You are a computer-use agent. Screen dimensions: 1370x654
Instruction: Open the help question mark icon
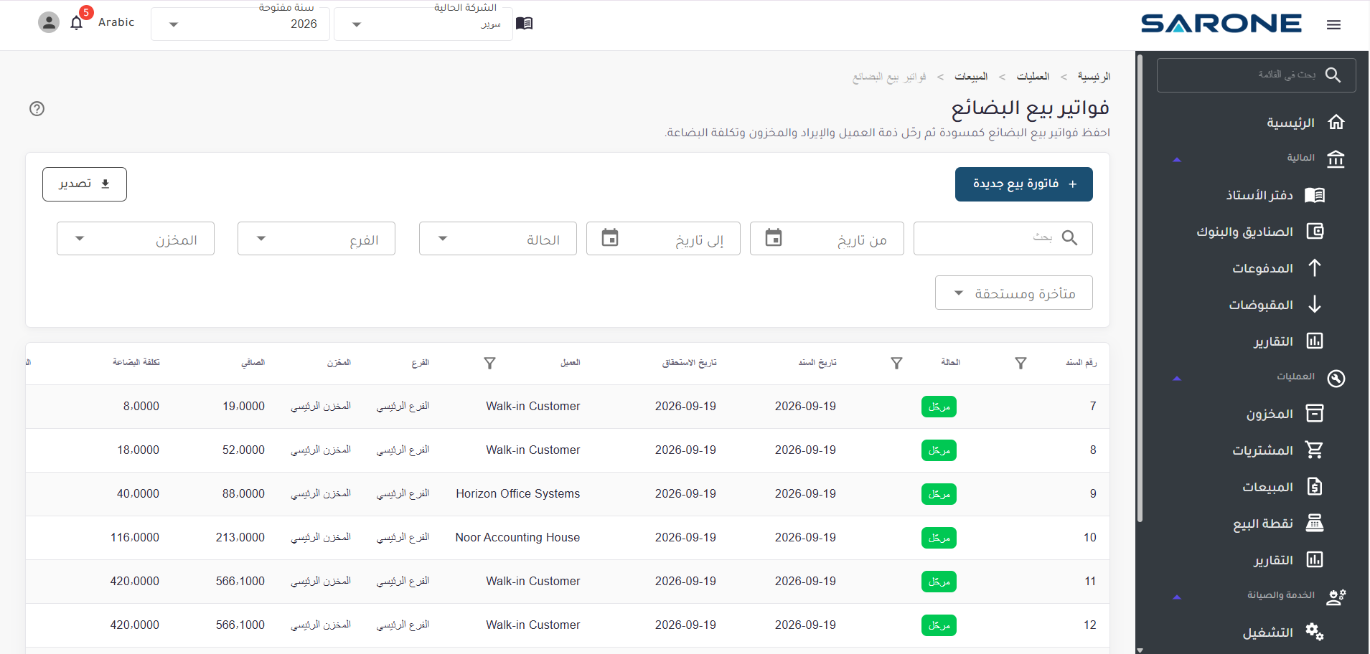(37, 109)
